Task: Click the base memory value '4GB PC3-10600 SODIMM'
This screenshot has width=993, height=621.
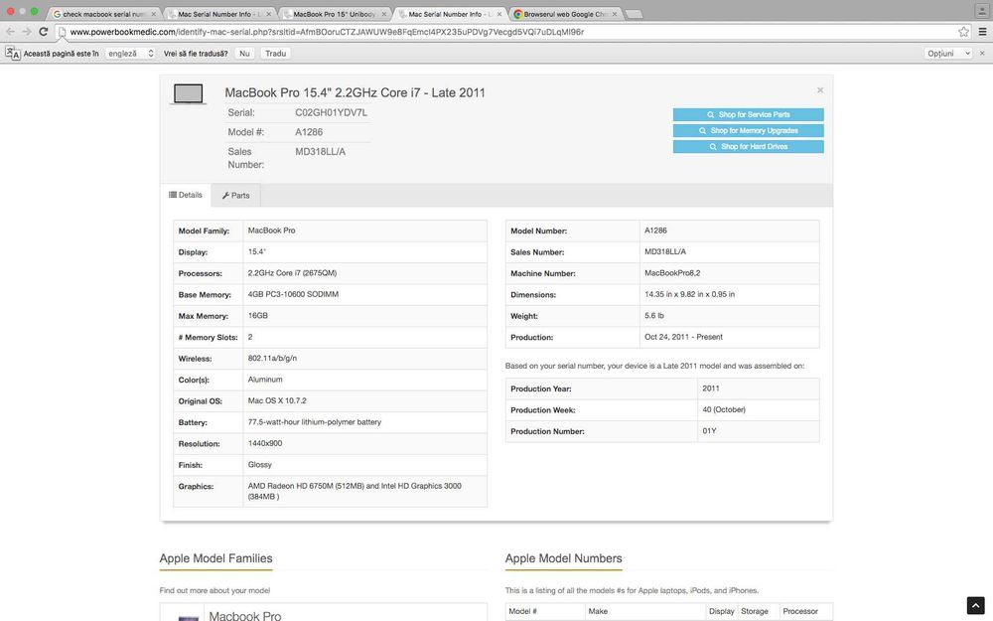Action: [293, 294]
